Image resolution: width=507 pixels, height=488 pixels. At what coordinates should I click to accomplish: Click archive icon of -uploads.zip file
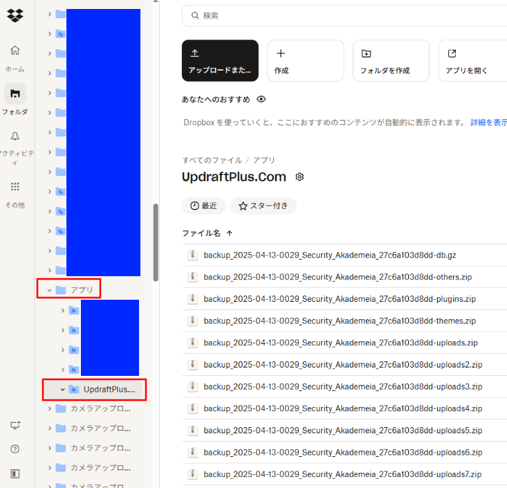[x=193, y=343]
